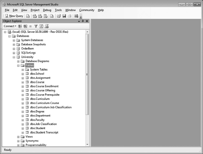Expand the System Databases folder
This screenshot has width=203, height=154.
(x=14, y=40)
